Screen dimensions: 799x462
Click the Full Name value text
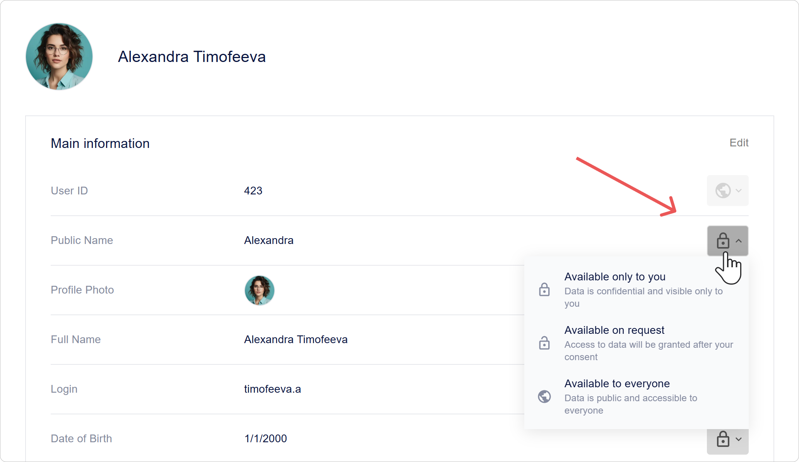pos(296,340)
